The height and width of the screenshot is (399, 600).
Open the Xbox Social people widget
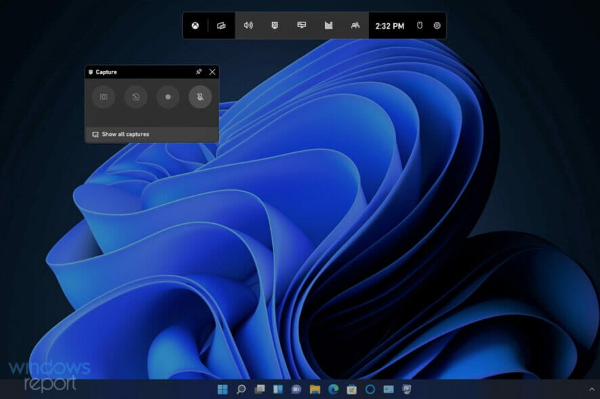(x=355, y=26)
